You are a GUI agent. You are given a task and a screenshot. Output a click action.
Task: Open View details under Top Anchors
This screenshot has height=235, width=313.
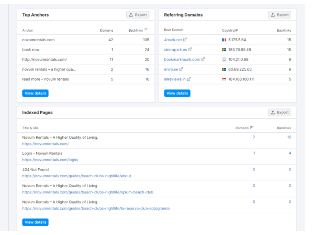[35, 93]
